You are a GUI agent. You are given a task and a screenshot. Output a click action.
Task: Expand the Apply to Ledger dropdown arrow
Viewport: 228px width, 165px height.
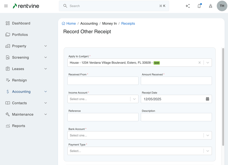click(208, 63)
